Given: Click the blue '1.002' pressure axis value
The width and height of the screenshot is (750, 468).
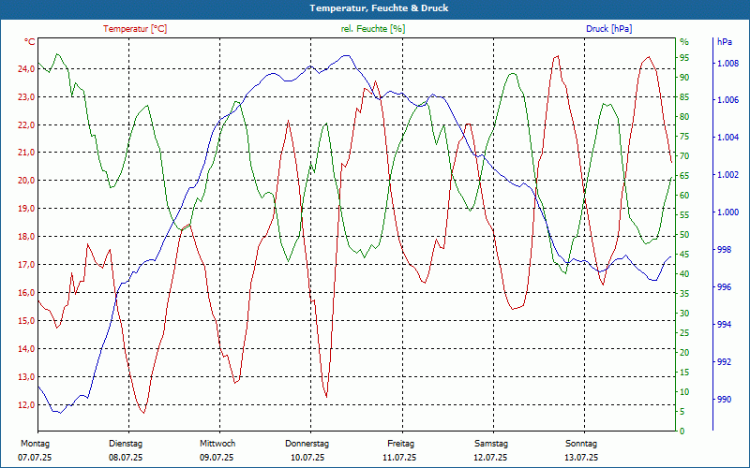Looking at the screenshot, I should [x=728, y=175].
